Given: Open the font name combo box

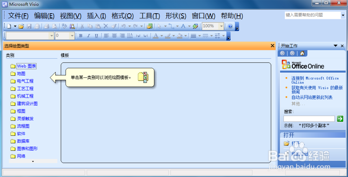Looking at the screenshot, I should coord(30,35).
